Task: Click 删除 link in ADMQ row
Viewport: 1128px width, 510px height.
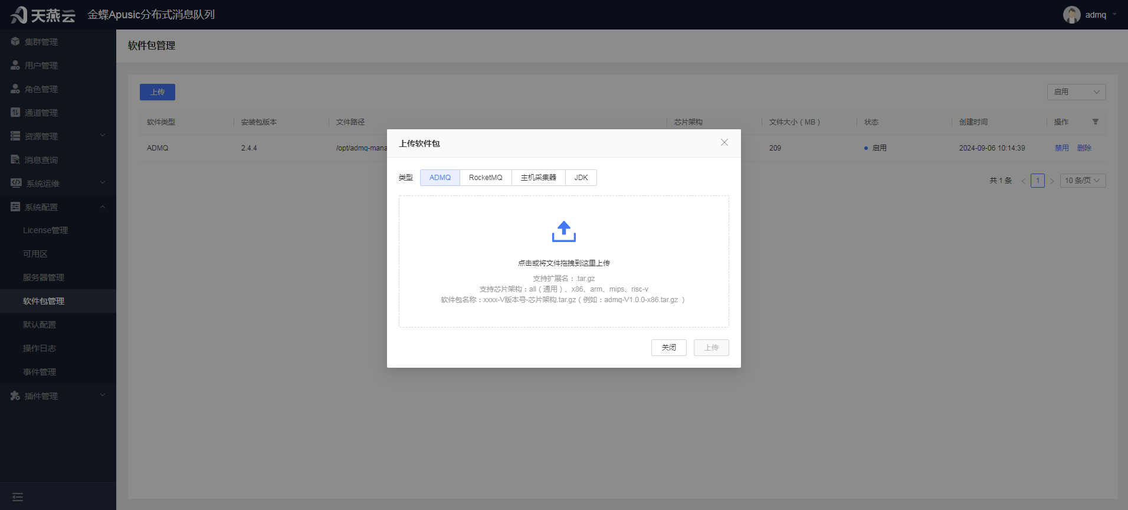Action: coord(1084,148)
